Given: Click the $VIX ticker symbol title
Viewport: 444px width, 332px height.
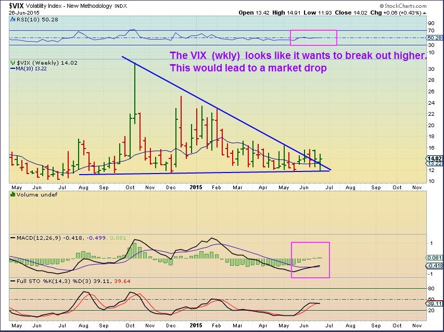Looking at the screenshot, I should click(16, 6).
